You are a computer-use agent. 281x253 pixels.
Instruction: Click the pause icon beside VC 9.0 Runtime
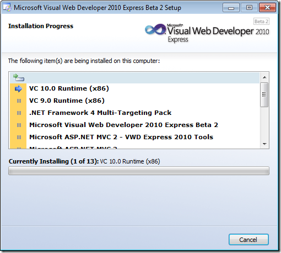(x=19, y=101)
